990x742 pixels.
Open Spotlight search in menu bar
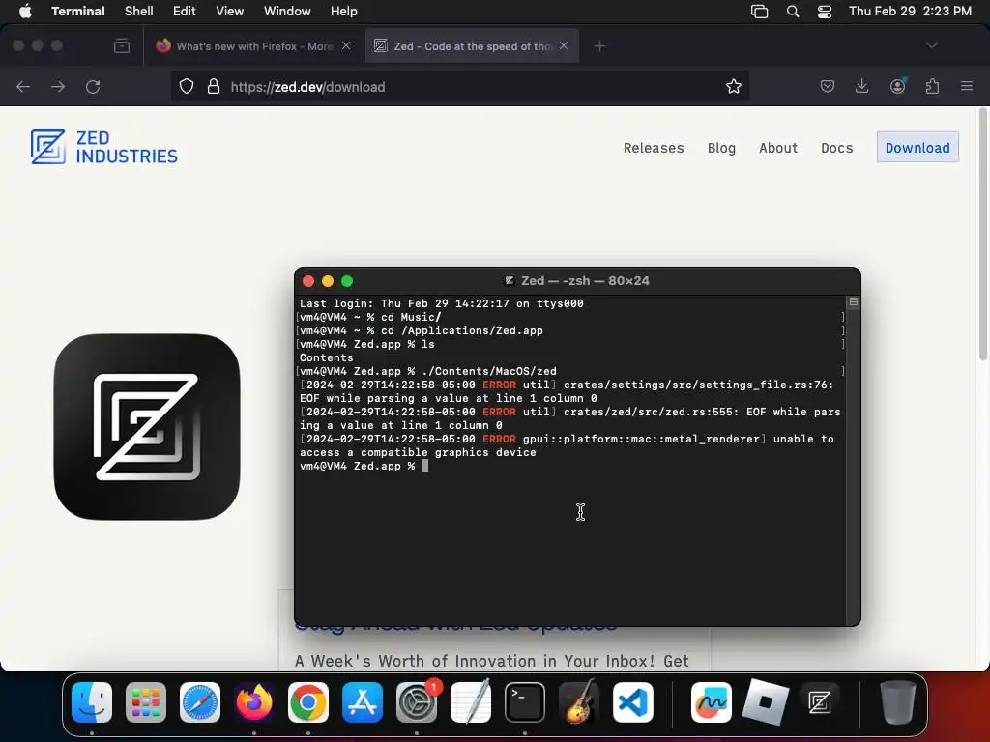[x=793, y=12]
